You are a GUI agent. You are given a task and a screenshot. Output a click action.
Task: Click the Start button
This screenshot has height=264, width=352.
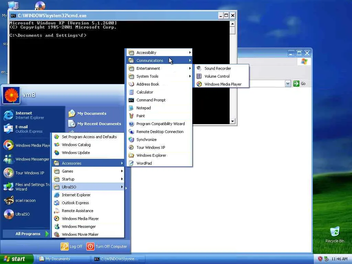[16, 259]
